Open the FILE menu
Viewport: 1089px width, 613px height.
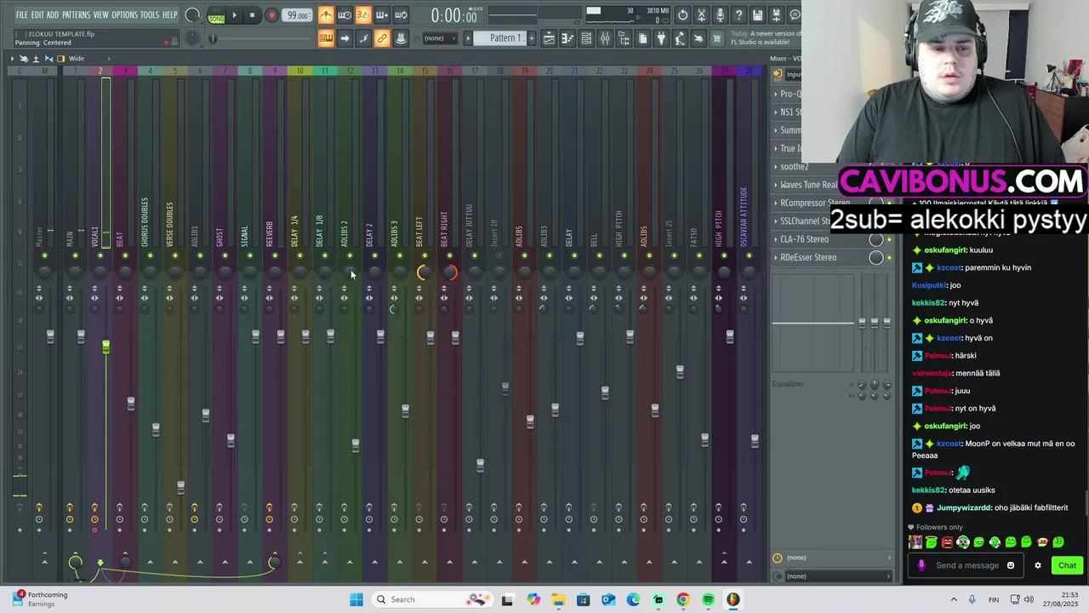(x=22, y=15)
